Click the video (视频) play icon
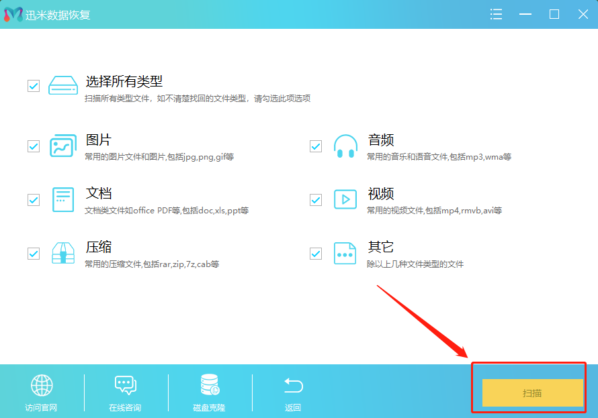Viewport: 598px width, 418px height. [x=345, y=199]
